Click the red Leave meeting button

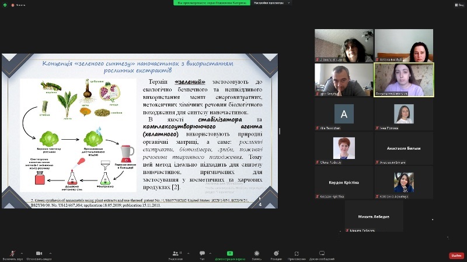point(456,256)
